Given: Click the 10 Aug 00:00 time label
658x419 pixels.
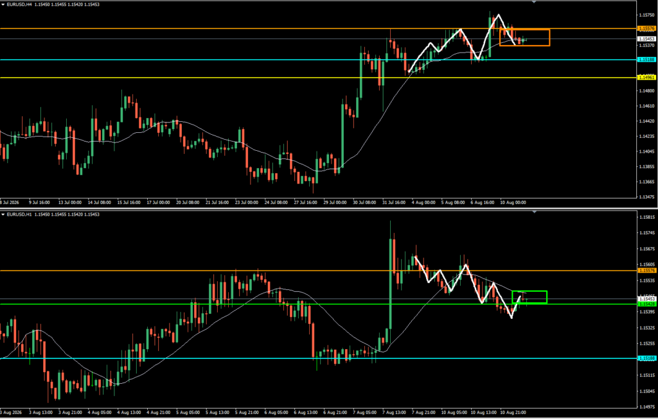Looking at the screenshot, I should [x=513, y=202].
